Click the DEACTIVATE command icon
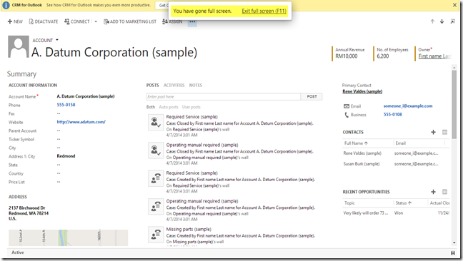Screen dimensions: 463x261 click(x=31, y=21)
